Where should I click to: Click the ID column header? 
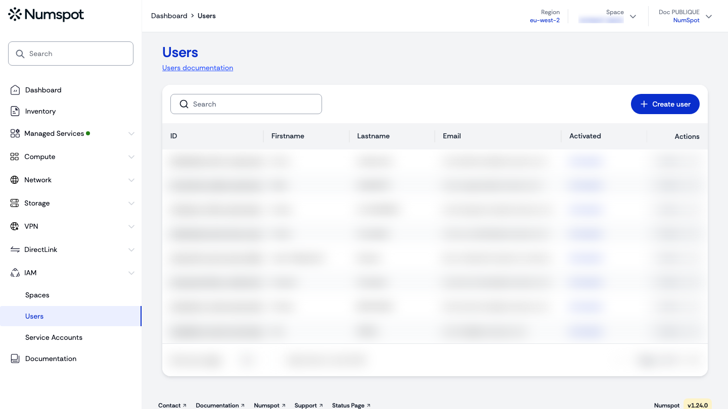(174, 136)
